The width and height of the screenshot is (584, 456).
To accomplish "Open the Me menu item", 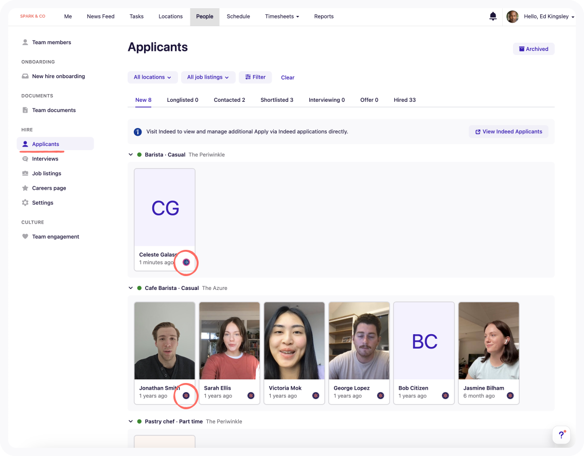I will pyautogui.click(x=68, y=16).
